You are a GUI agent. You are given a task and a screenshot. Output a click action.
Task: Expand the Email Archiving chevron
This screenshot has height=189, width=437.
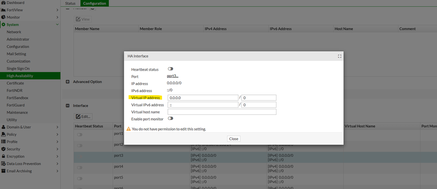[57, 171]
